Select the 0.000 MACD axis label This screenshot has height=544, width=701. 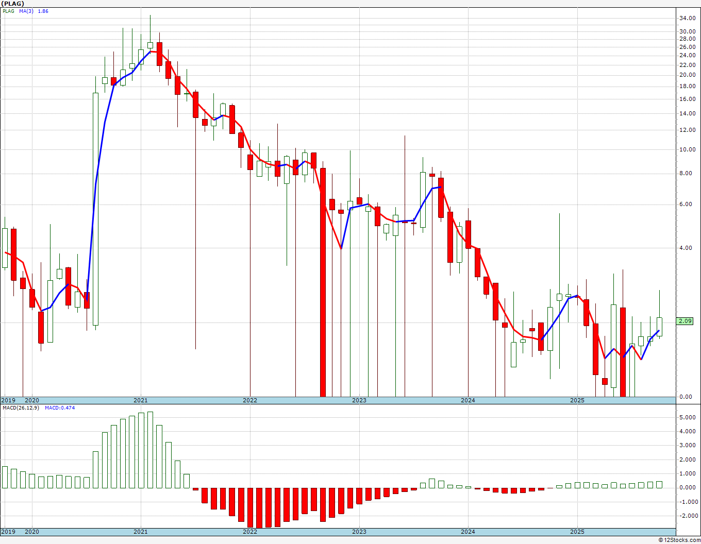[687, 488]
